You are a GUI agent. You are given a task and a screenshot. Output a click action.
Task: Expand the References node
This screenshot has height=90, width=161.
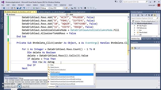click(x=135, y=28)
